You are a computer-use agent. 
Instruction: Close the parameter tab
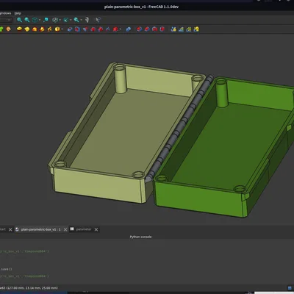[96, 229]
